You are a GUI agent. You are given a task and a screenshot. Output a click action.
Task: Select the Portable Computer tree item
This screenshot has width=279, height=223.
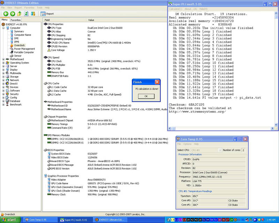[24, 52]
